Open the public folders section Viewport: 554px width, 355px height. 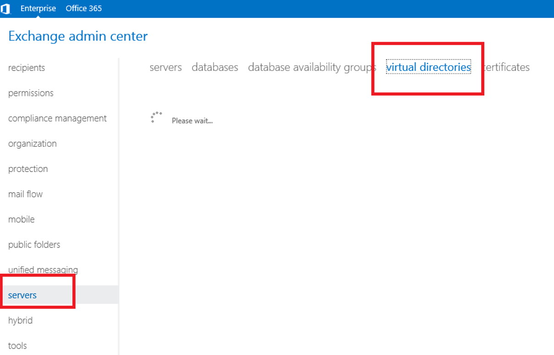[x=34, y=245]
